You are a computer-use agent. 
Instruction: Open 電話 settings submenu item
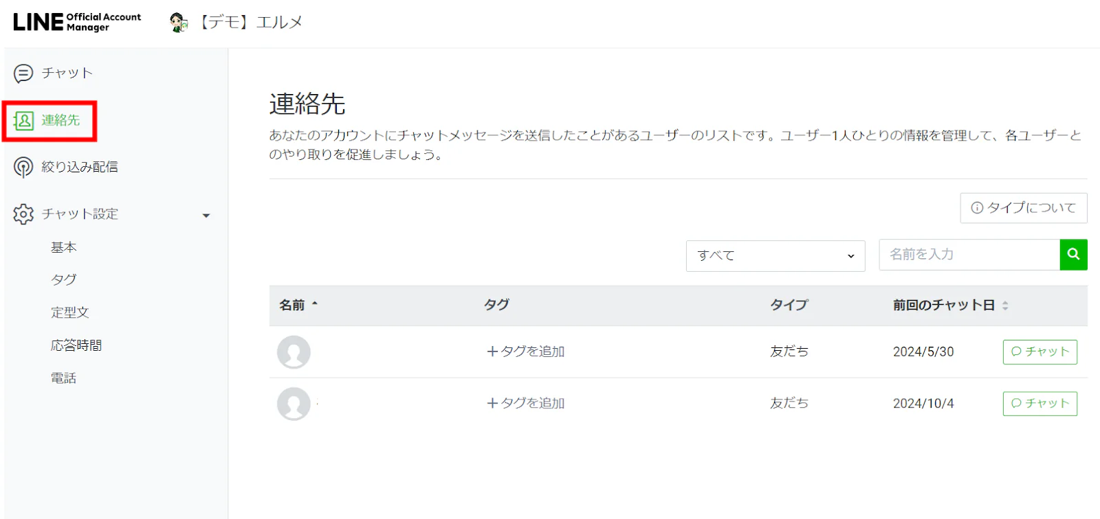click(64, 378)
